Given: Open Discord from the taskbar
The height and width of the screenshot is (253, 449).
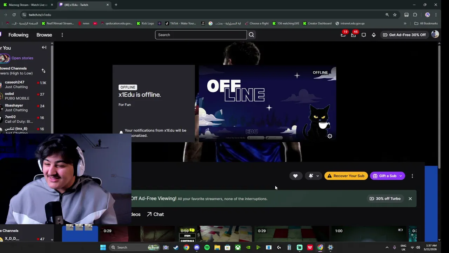Looking at the screenshot, I should (x=196, y=247).
